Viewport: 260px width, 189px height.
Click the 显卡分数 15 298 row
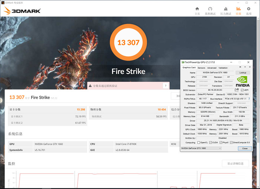click(48, 109)
